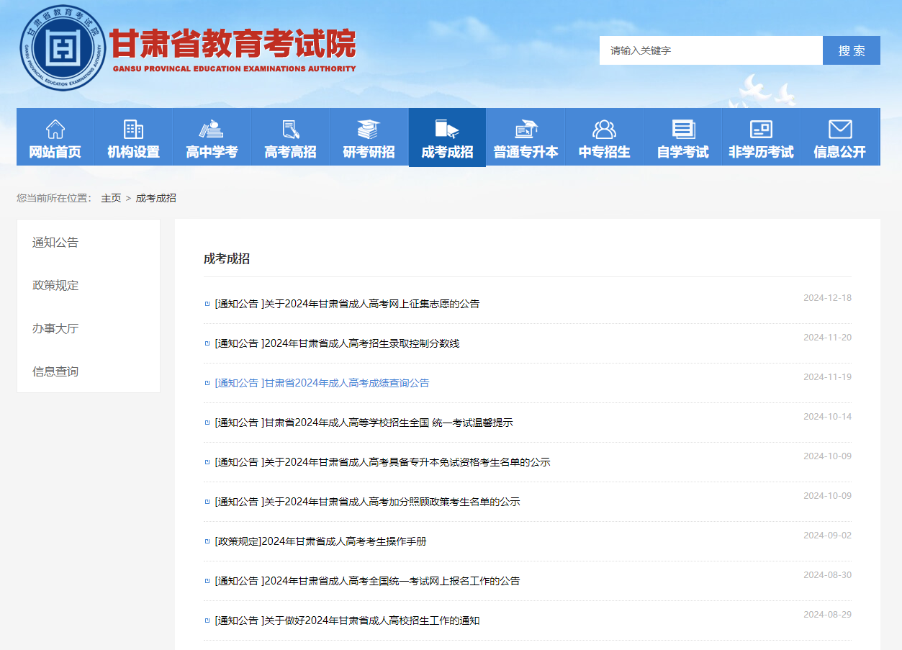Screen dimensions: 902x650
Task: Switch to the 成考成招 navigation tab
Action: [446, 137]
